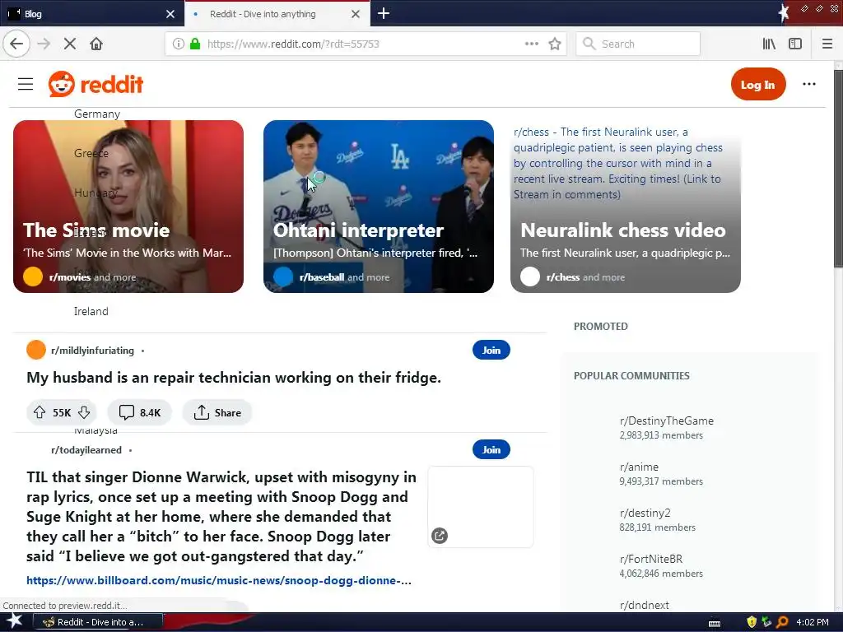
Task: Click the network icon in system tray
Action: [x=766, y=622]
